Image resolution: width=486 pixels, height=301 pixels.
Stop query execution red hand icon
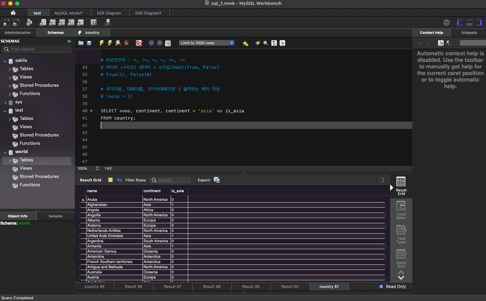pyautogui.click(x=126, y=43)
